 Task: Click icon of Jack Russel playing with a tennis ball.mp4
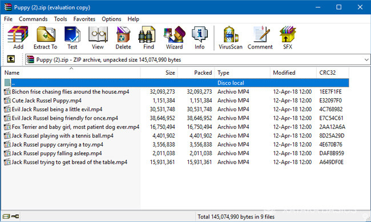tap(7, 136)
